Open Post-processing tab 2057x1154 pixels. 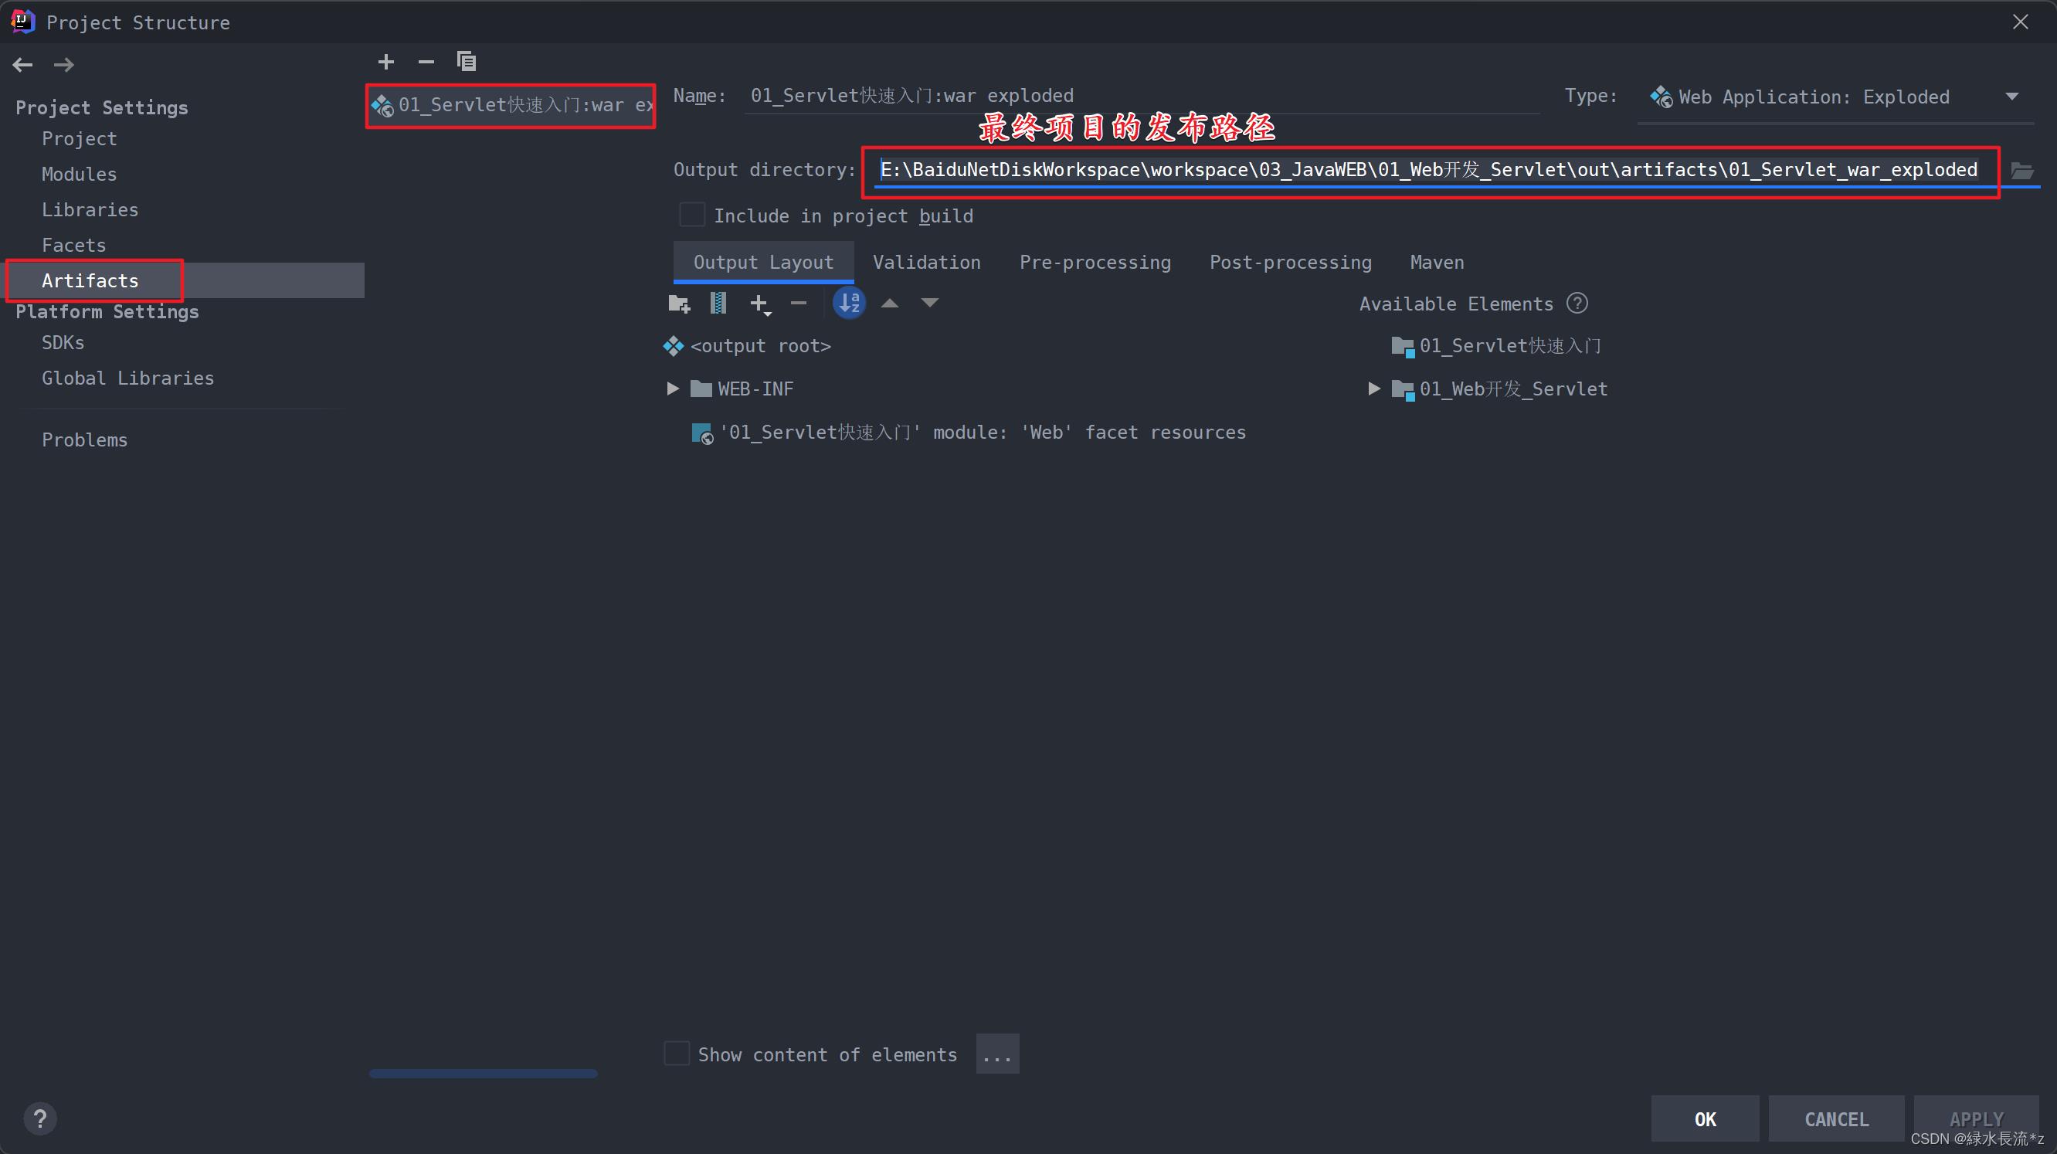(1291, 263)
